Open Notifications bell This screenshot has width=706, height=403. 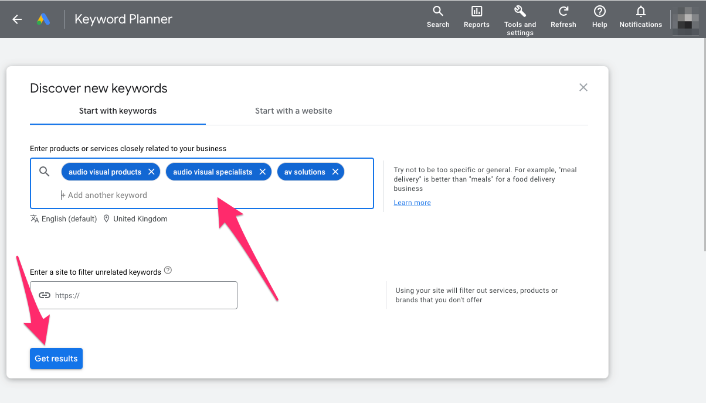click(x=641, y=18)
